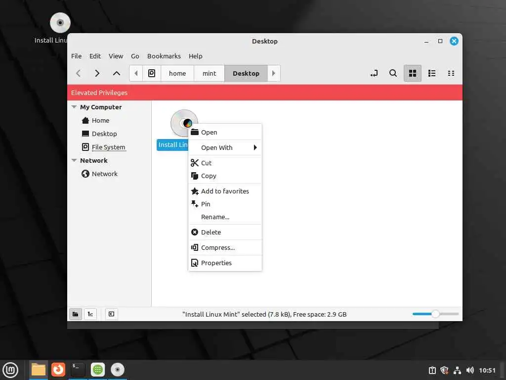Open the File menu
This screenshot has width=506, height=380.
(77, 56)
